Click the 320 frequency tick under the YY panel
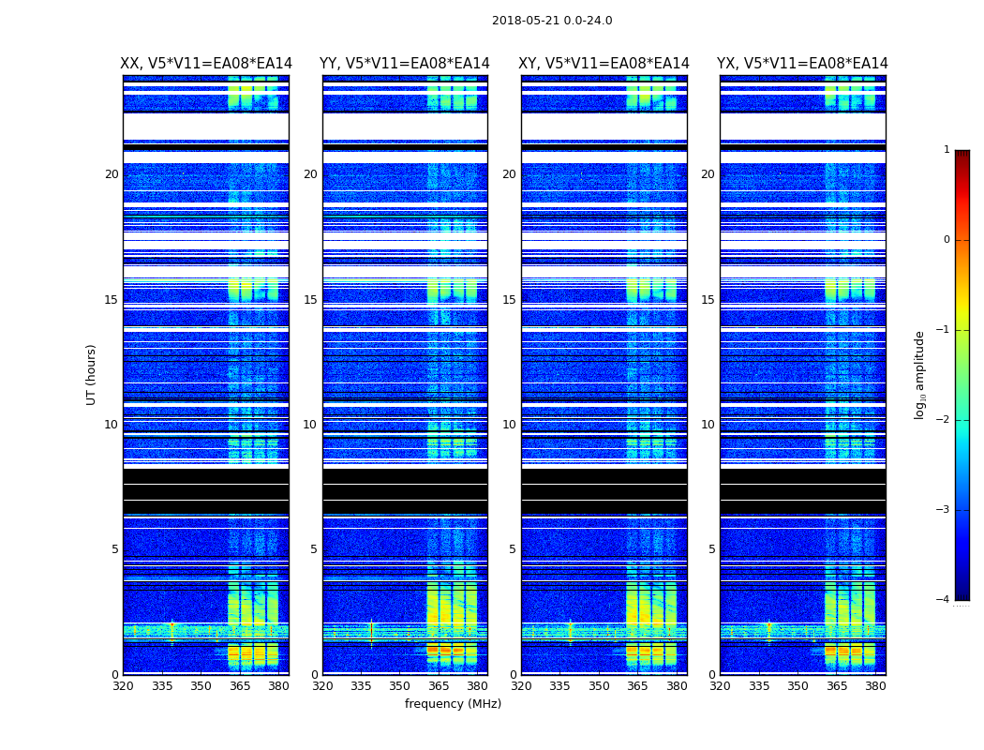This screenshot has width=984, height=750. (322, 686)
